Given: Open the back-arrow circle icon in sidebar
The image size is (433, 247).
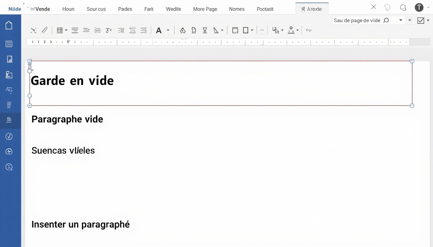Looking at the screenshot, I should tap(9, 151).
